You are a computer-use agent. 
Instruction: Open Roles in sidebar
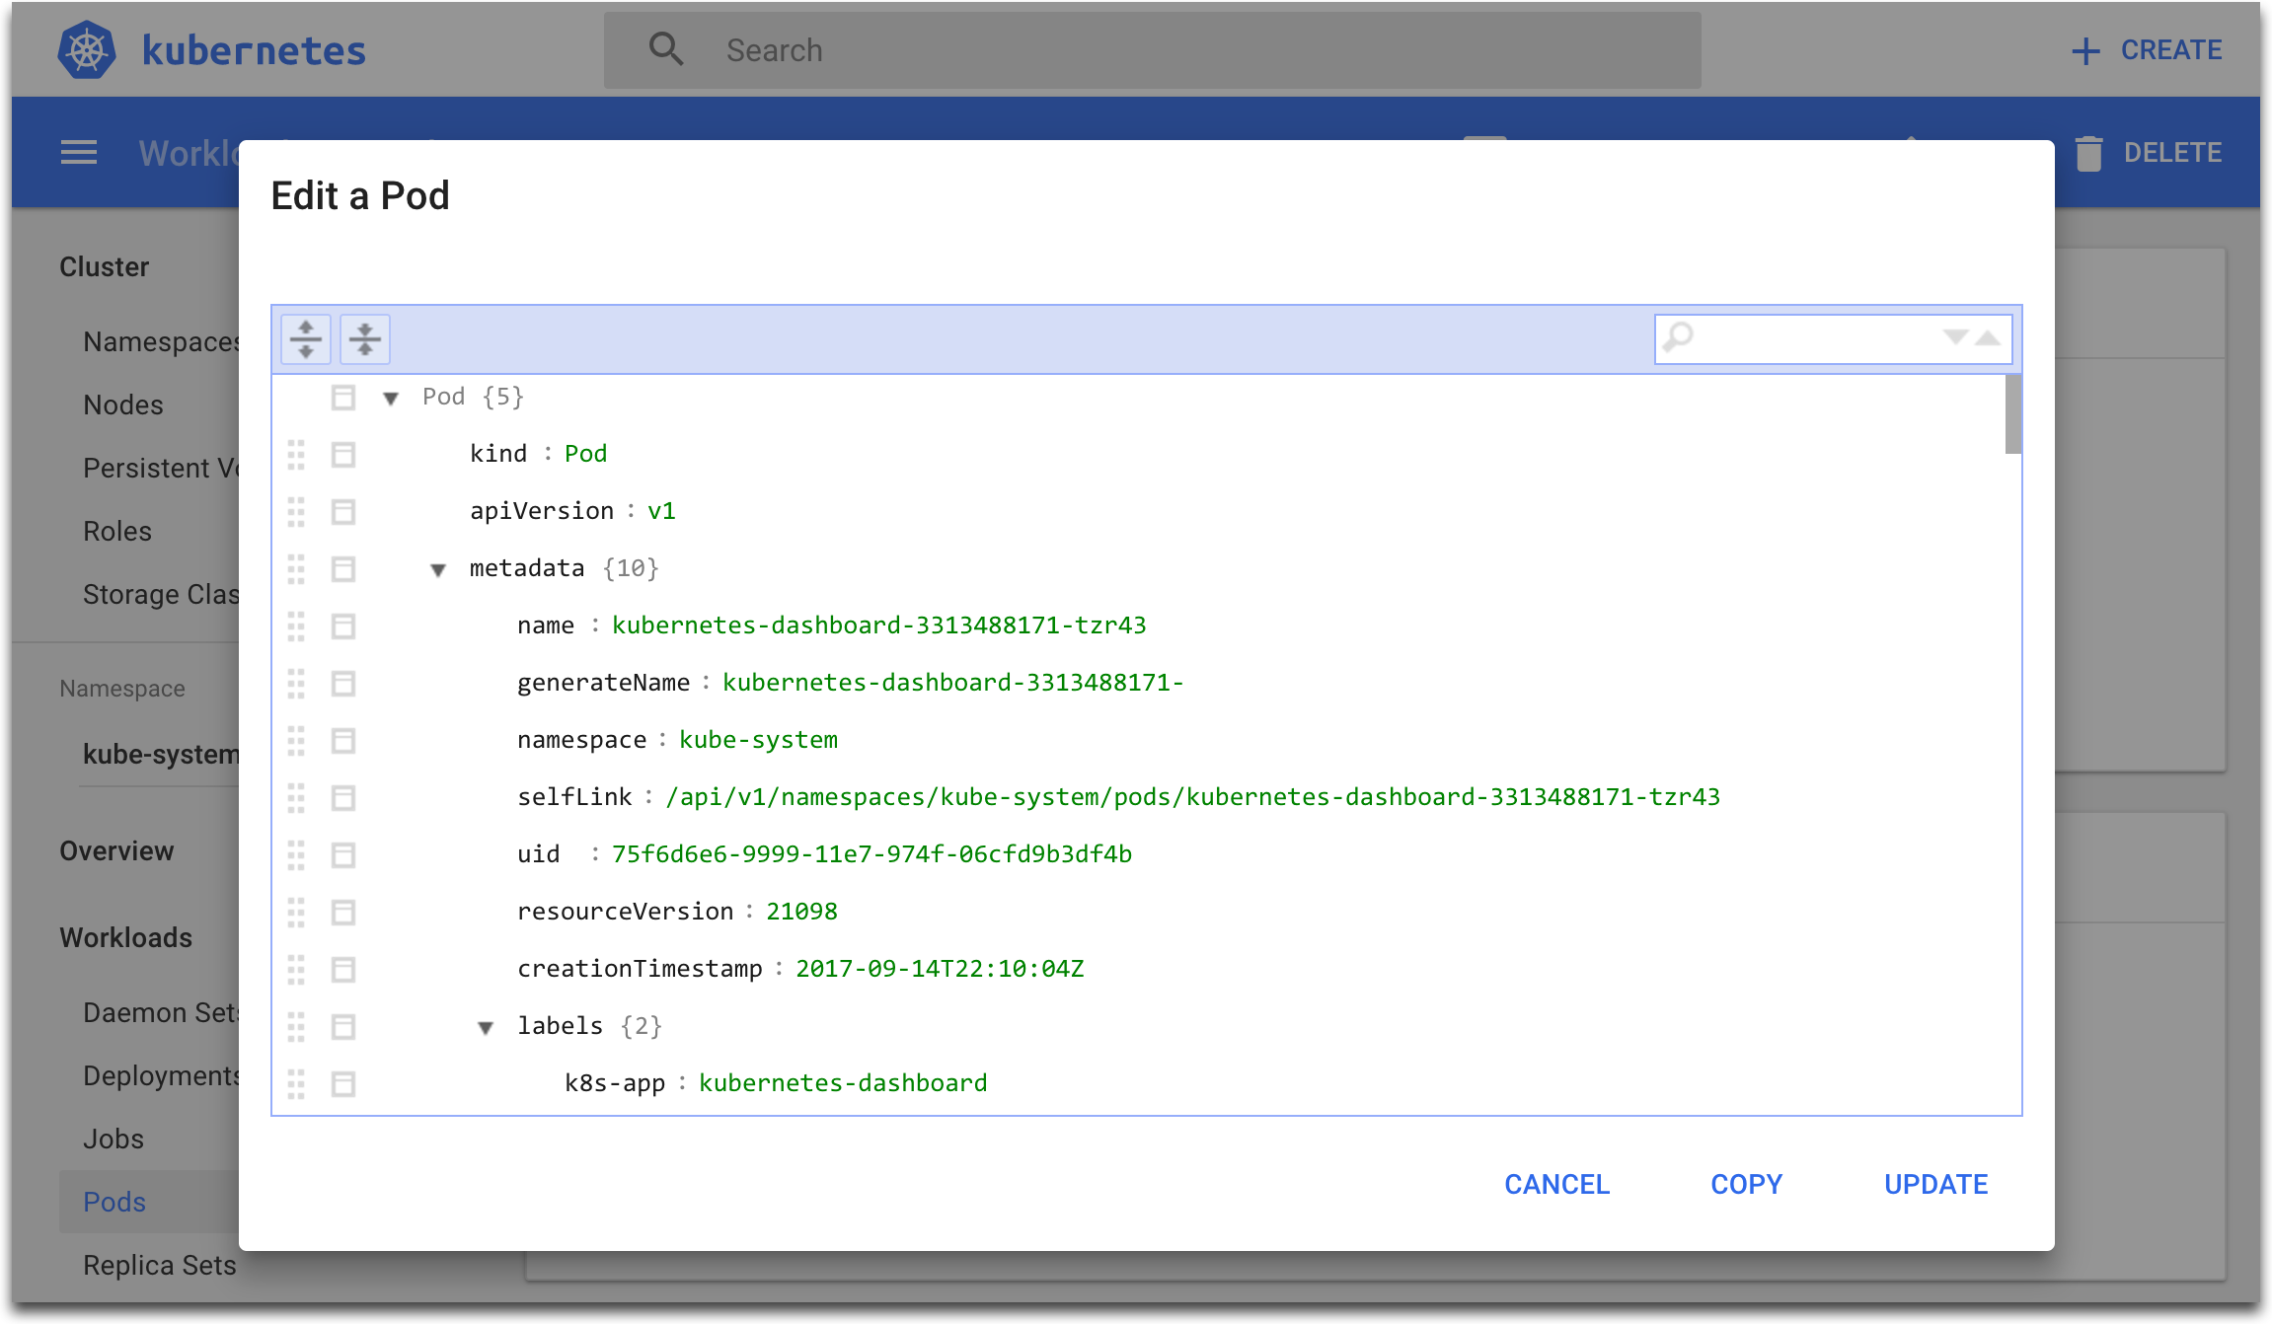117,532
